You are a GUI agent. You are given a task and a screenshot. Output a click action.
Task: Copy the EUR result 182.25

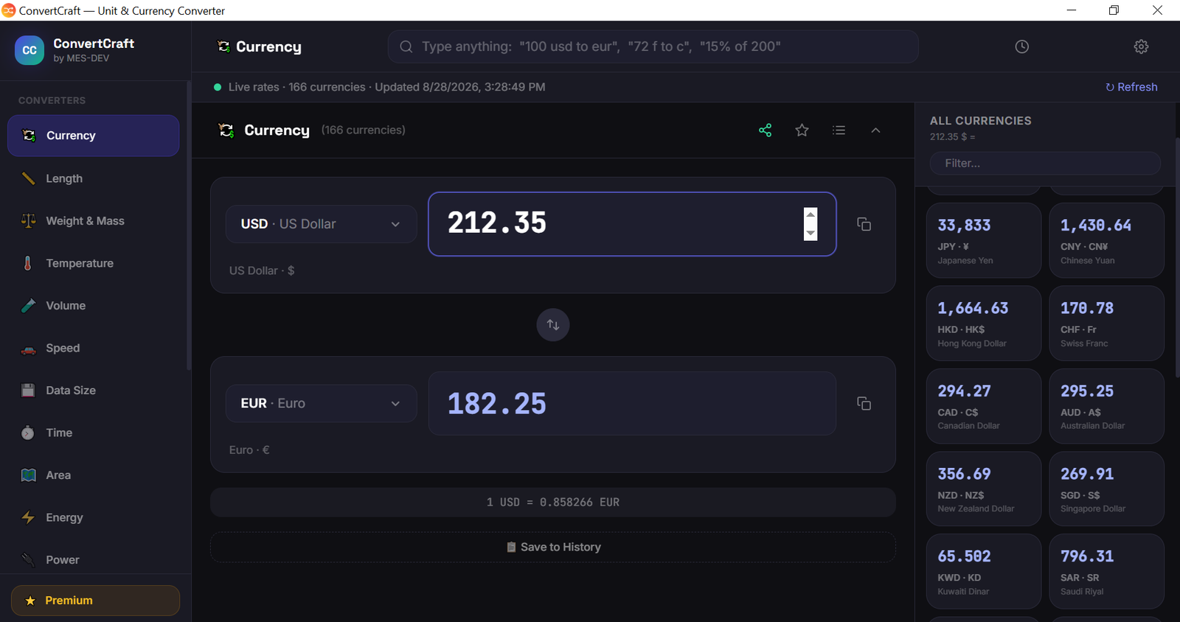point(864,403)
